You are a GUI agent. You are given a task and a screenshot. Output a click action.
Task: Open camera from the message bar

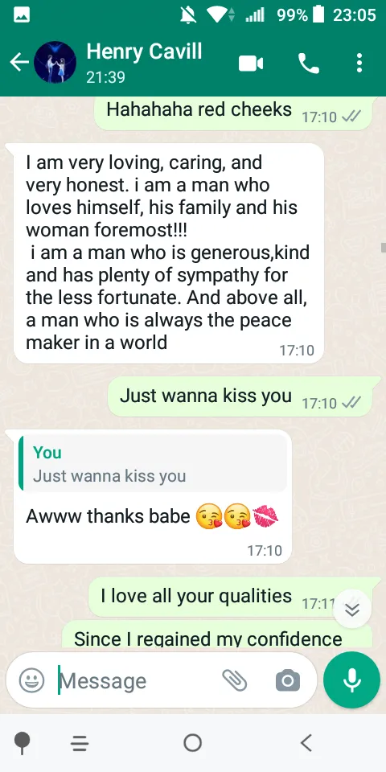[x=288, y=681]
